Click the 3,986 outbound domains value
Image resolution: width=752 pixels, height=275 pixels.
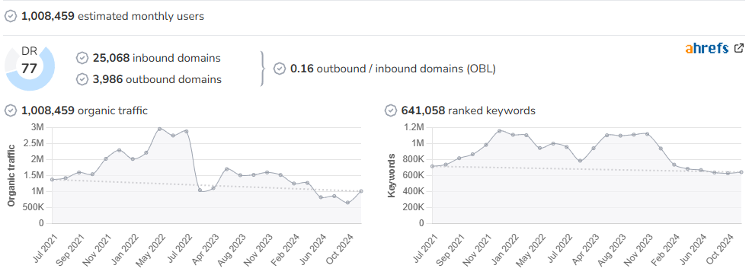tap(157, 79)
